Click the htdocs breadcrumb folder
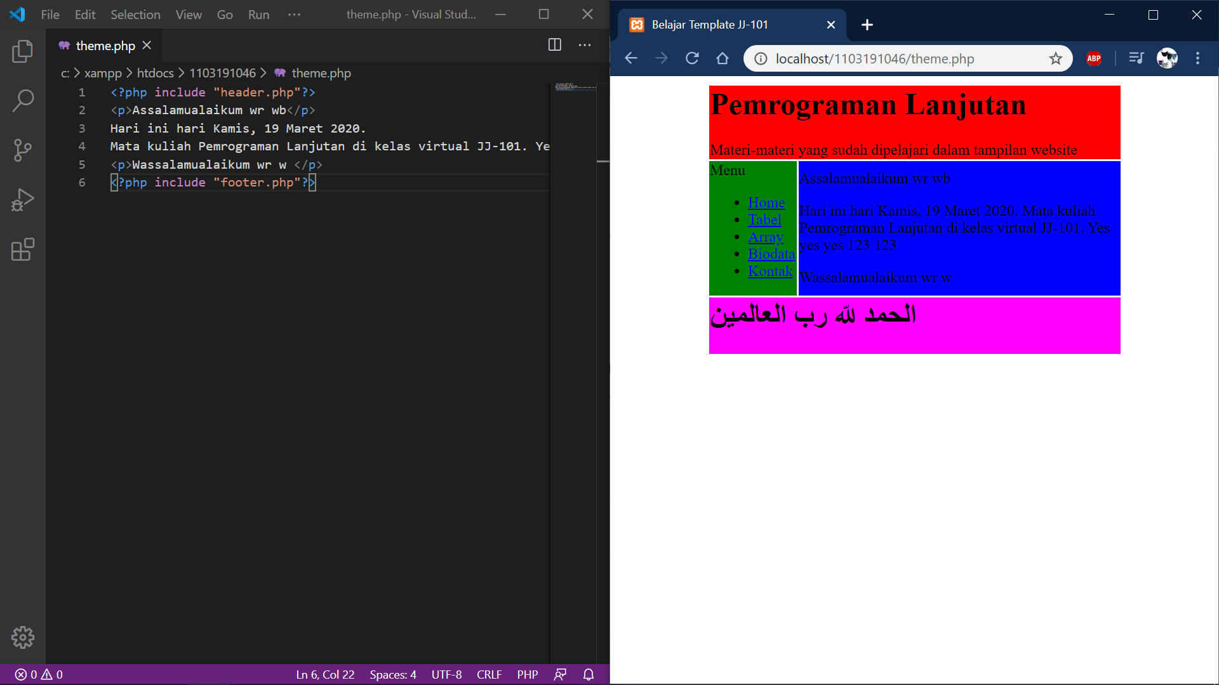This screenshot has width=1219, height=685. click(x=155, y=73)
